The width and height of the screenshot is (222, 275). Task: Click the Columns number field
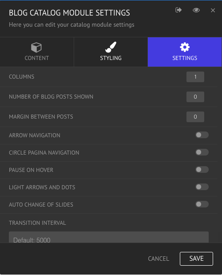pyautogui.click(x=195, y=77)
